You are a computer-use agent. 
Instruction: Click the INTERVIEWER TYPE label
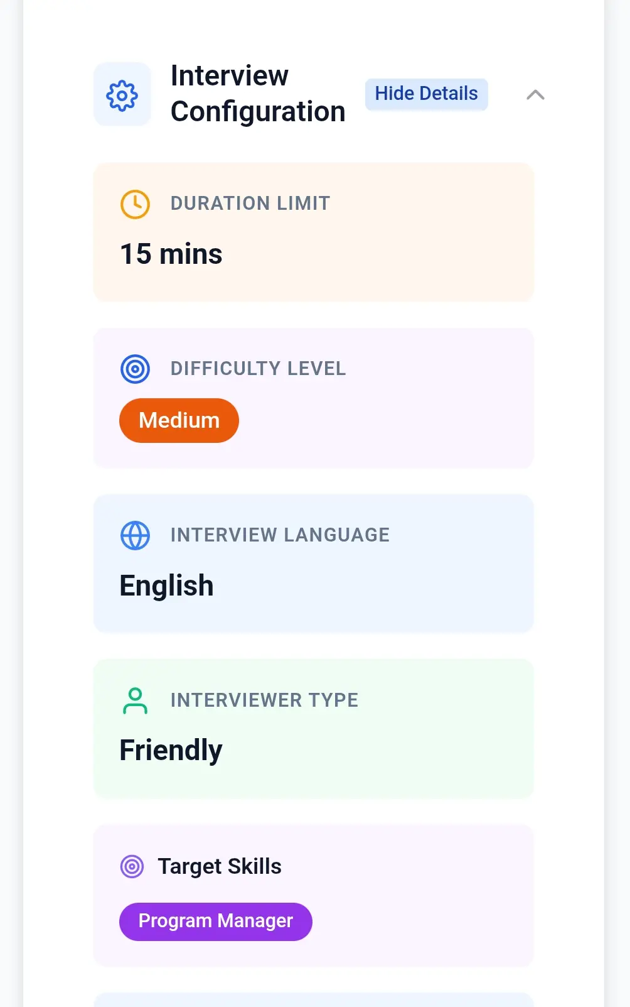click(264, 700)
